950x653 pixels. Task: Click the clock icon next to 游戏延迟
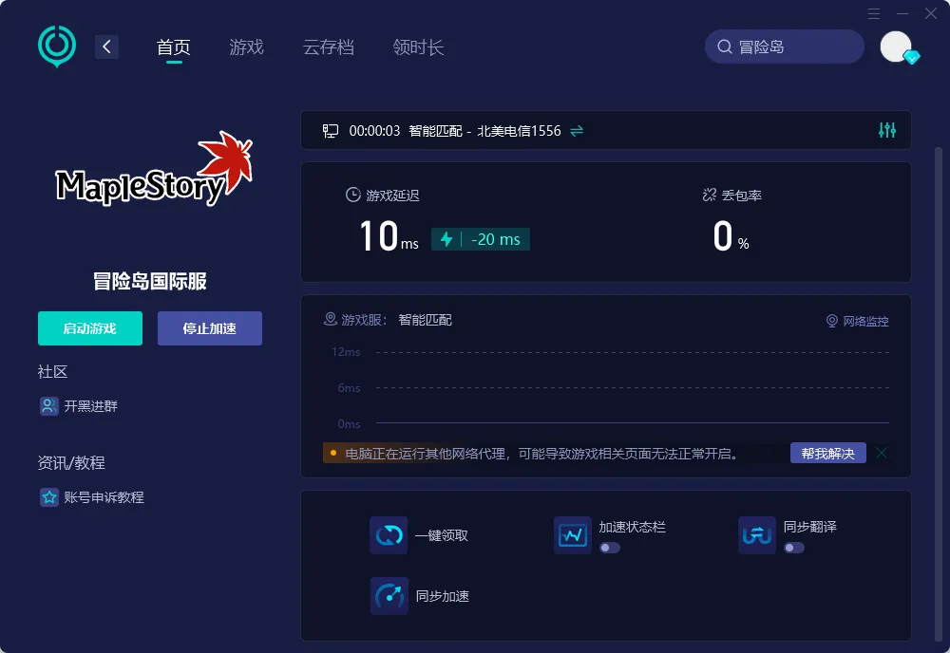coord(352,195)
